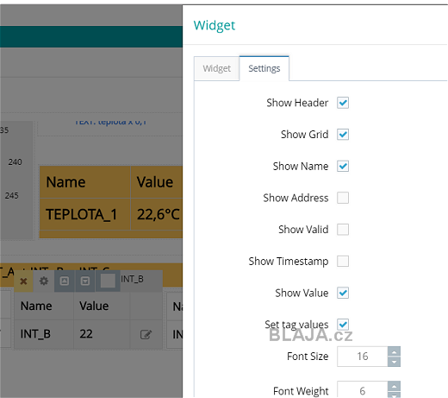Enable the Show Timestamp checkbox
Viewport: 448px width, 398px height.
(343, 261)
